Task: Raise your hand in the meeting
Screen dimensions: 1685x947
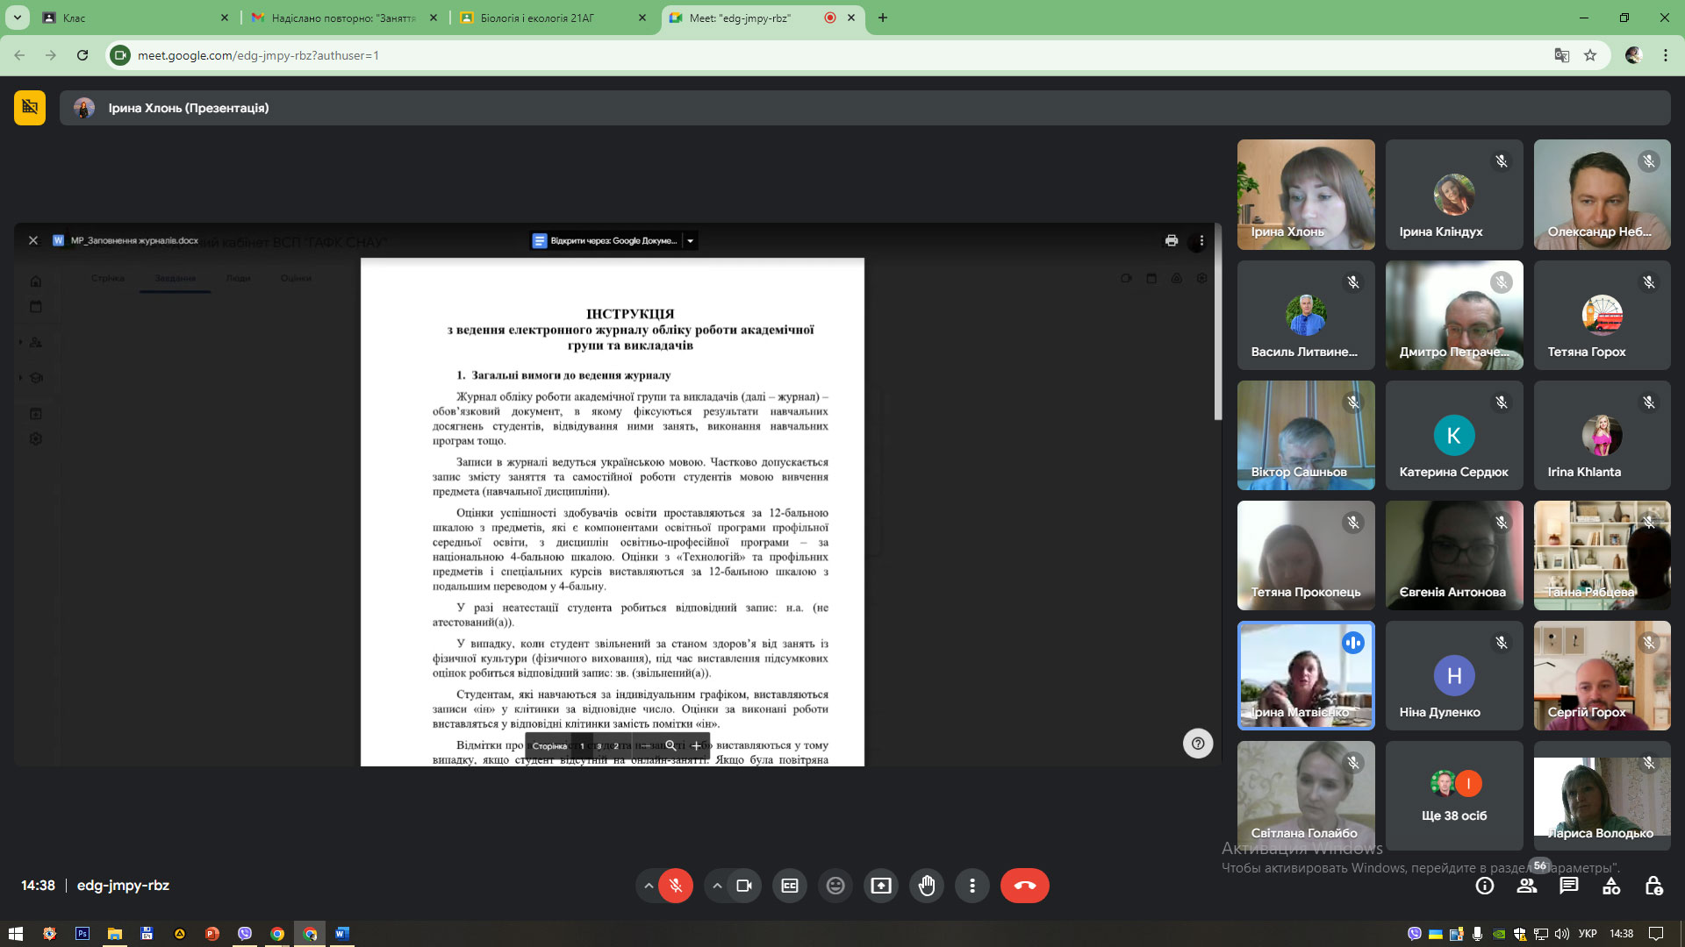Action: pos(927,886)
